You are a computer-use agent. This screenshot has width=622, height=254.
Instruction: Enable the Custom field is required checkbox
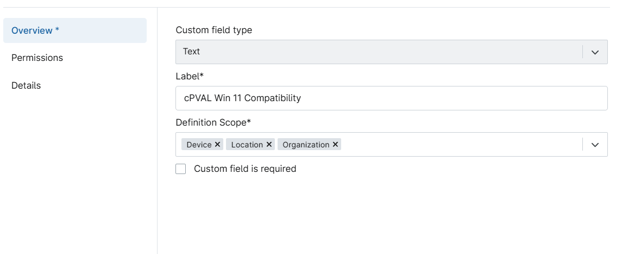(x=180, y=169)
